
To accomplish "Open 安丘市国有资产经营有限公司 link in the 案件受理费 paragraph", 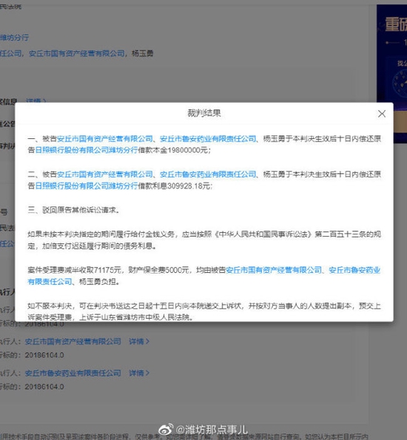I will pyautogui.click(x=274, y=270).
